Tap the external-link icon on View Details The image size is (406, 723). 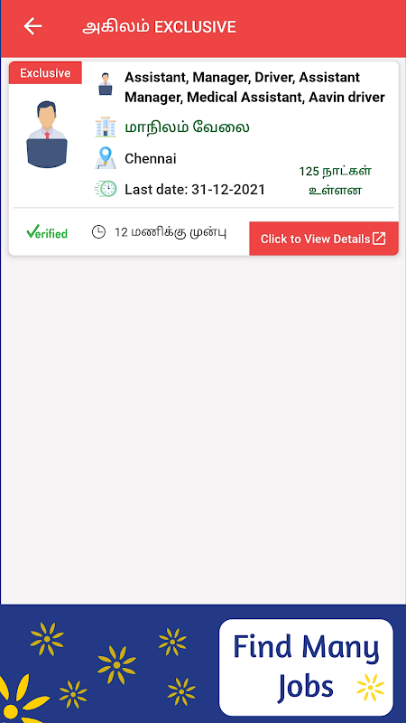click(x=379, y=239)
